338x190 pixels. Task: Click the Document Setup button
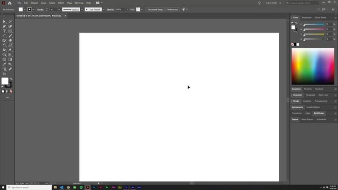click(x=155, y=9)
